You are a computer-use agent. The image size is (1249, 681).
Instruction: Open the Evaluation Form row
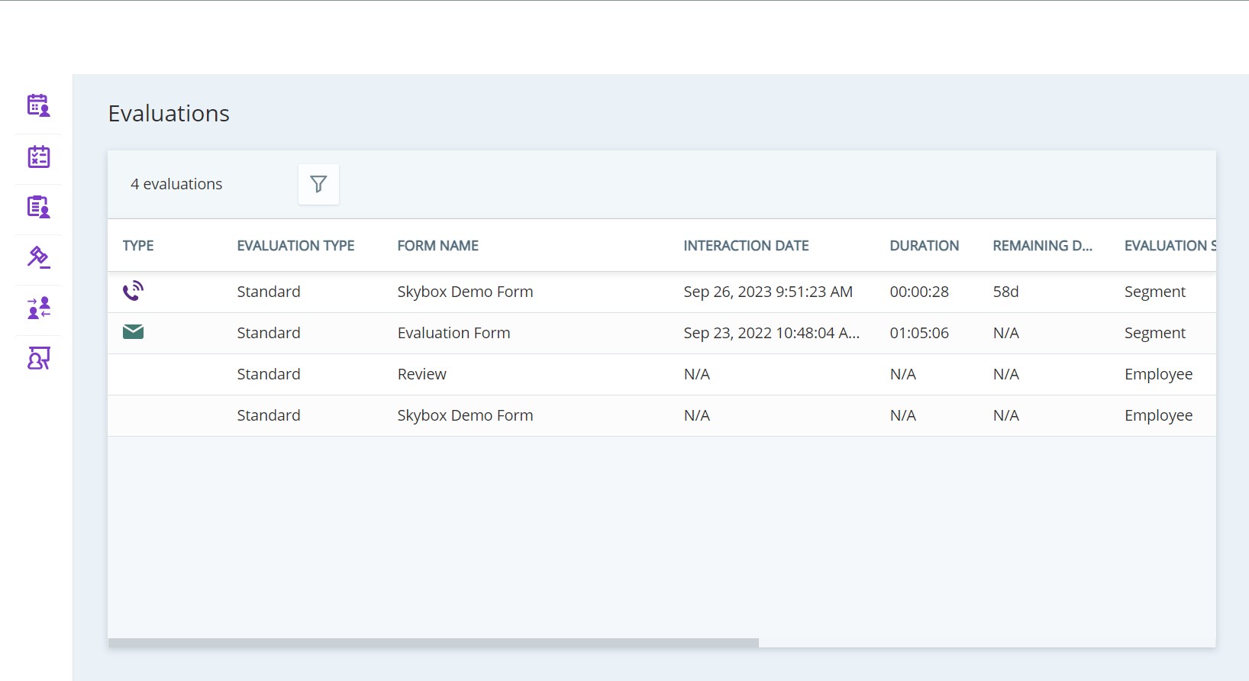coord(453,333)
